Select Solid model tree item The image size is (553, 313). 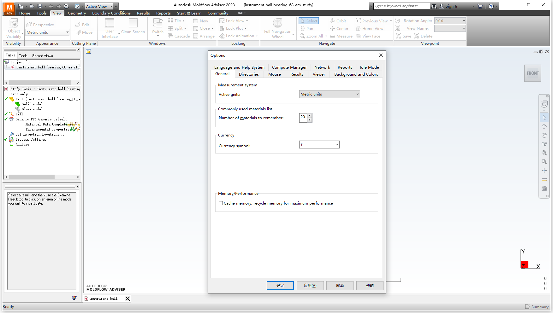coord(32,104)
